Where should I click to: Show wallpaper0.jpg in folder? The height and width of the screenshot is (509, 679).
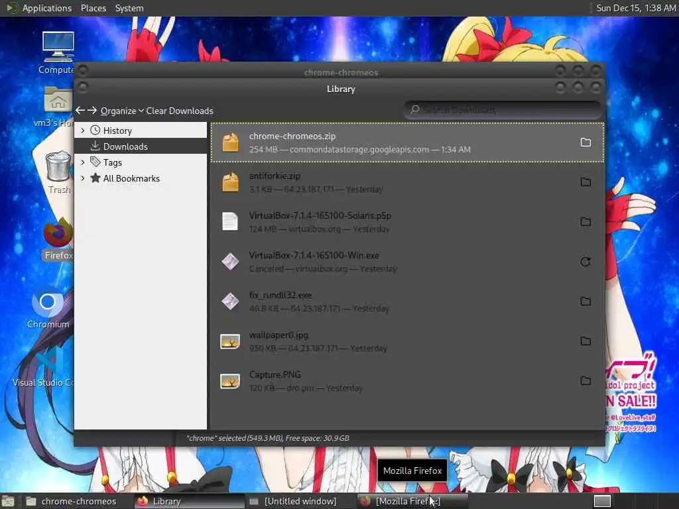(586, 341)
